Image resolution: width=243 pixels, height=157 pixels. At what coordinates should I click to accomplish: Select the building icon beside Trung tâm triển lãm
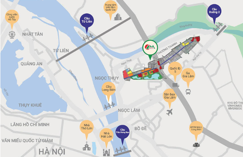pyautogui.click(x=118, y=17)
